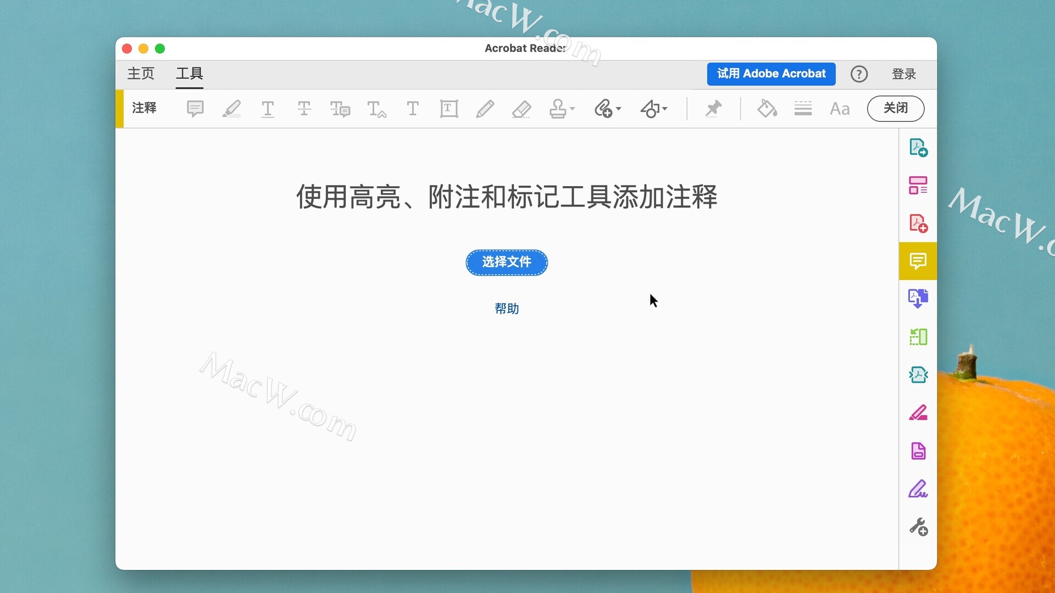This screenshot has width=1055, height=593.
Task: Click the 试用 Adobe Acrobat button
Action: [771, 74]
